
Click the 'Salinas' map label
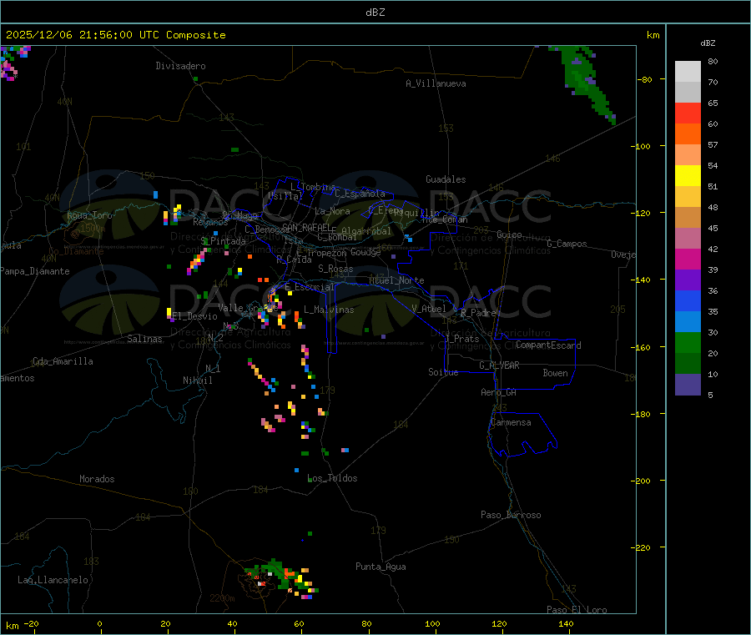click(144, 339)
